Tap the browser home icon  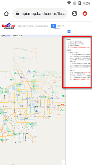click(x=6, y=14)
